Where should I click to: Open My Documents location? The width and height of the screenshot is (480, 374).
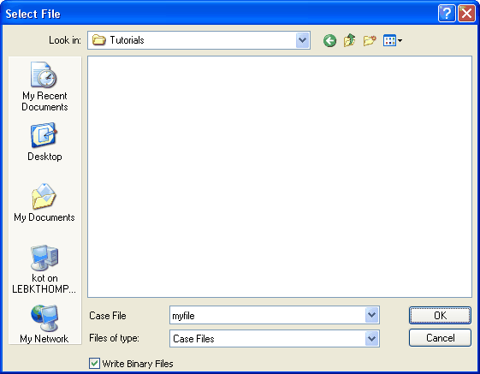click(x=44, y=203)
